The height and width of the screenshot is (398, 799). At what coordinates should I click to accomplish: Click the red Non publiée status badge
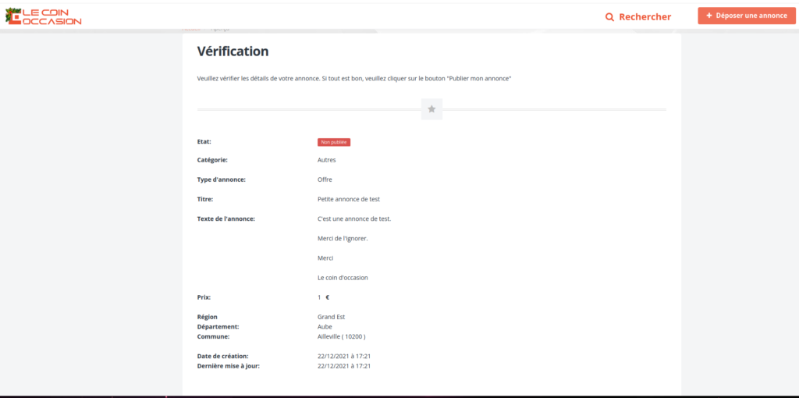point(334,142)
